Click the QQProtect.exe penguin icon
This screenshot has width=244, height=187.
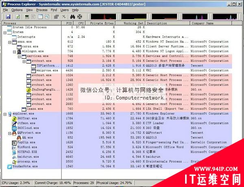click(x=14, y=133)
